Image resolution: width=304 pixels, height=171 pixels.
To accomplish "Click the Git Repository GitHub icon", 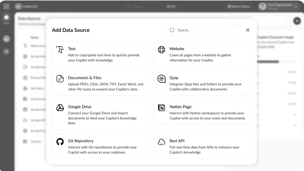I will 60,141.
